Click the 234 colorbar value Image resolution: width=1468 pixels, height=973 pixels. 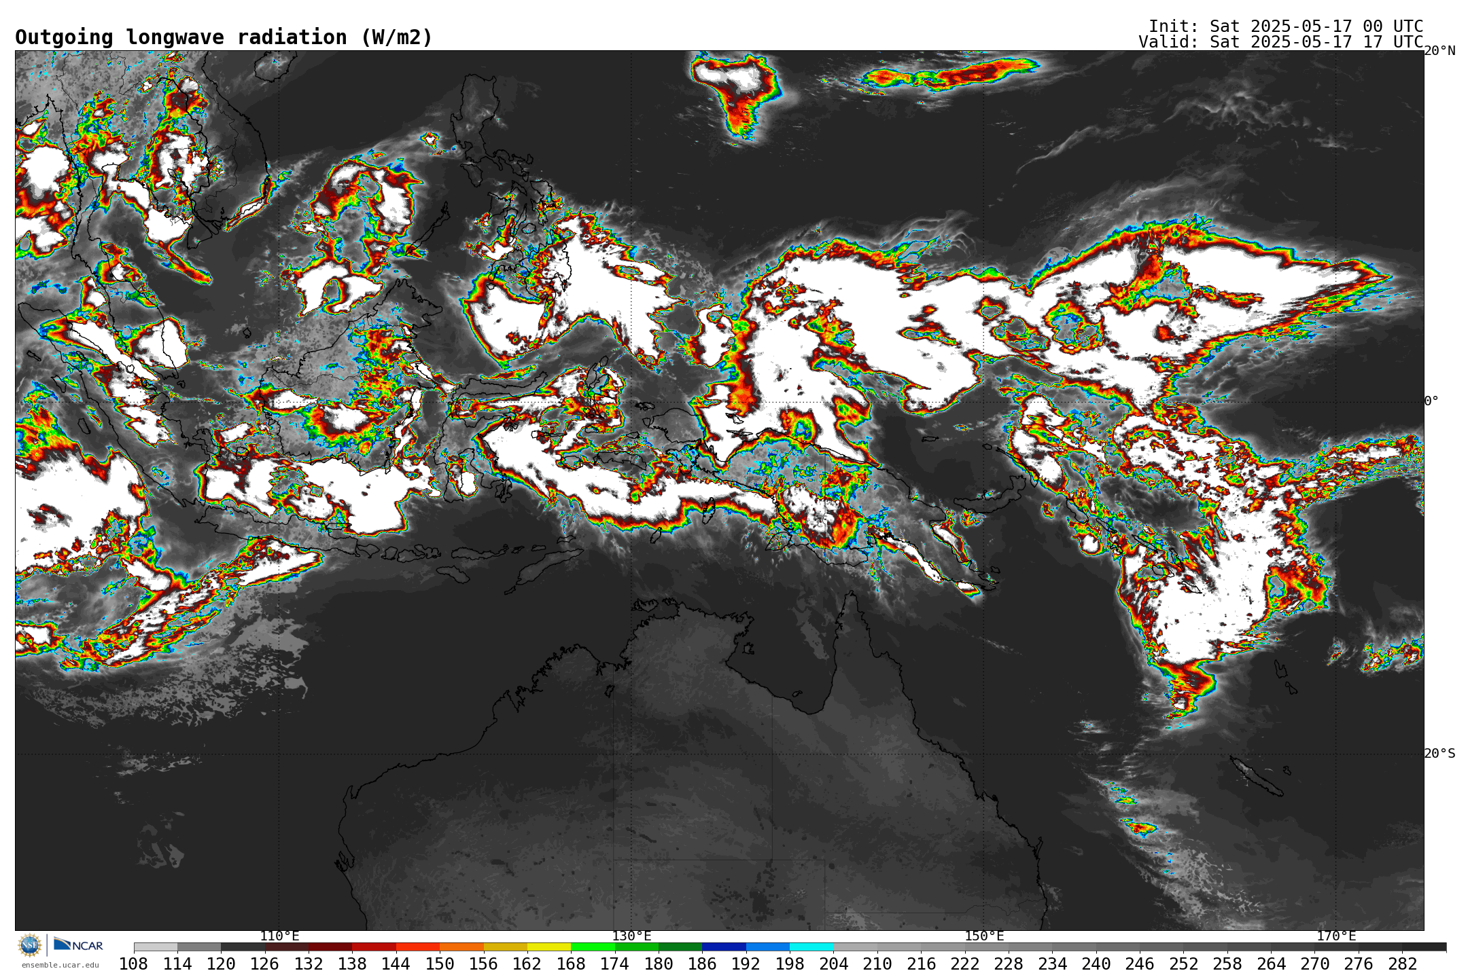coord(1052,963)
